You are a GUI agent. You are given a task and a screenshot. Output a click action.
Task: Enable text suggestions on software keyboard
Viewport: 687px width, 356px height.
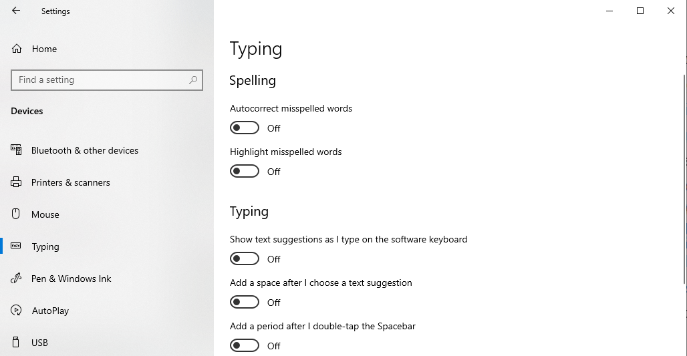tap(245, 258)
